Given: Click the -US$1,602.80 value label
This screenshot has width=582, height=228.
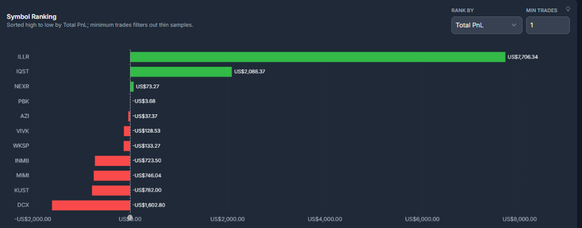Looking at the screenshot, I should point(148,206).
